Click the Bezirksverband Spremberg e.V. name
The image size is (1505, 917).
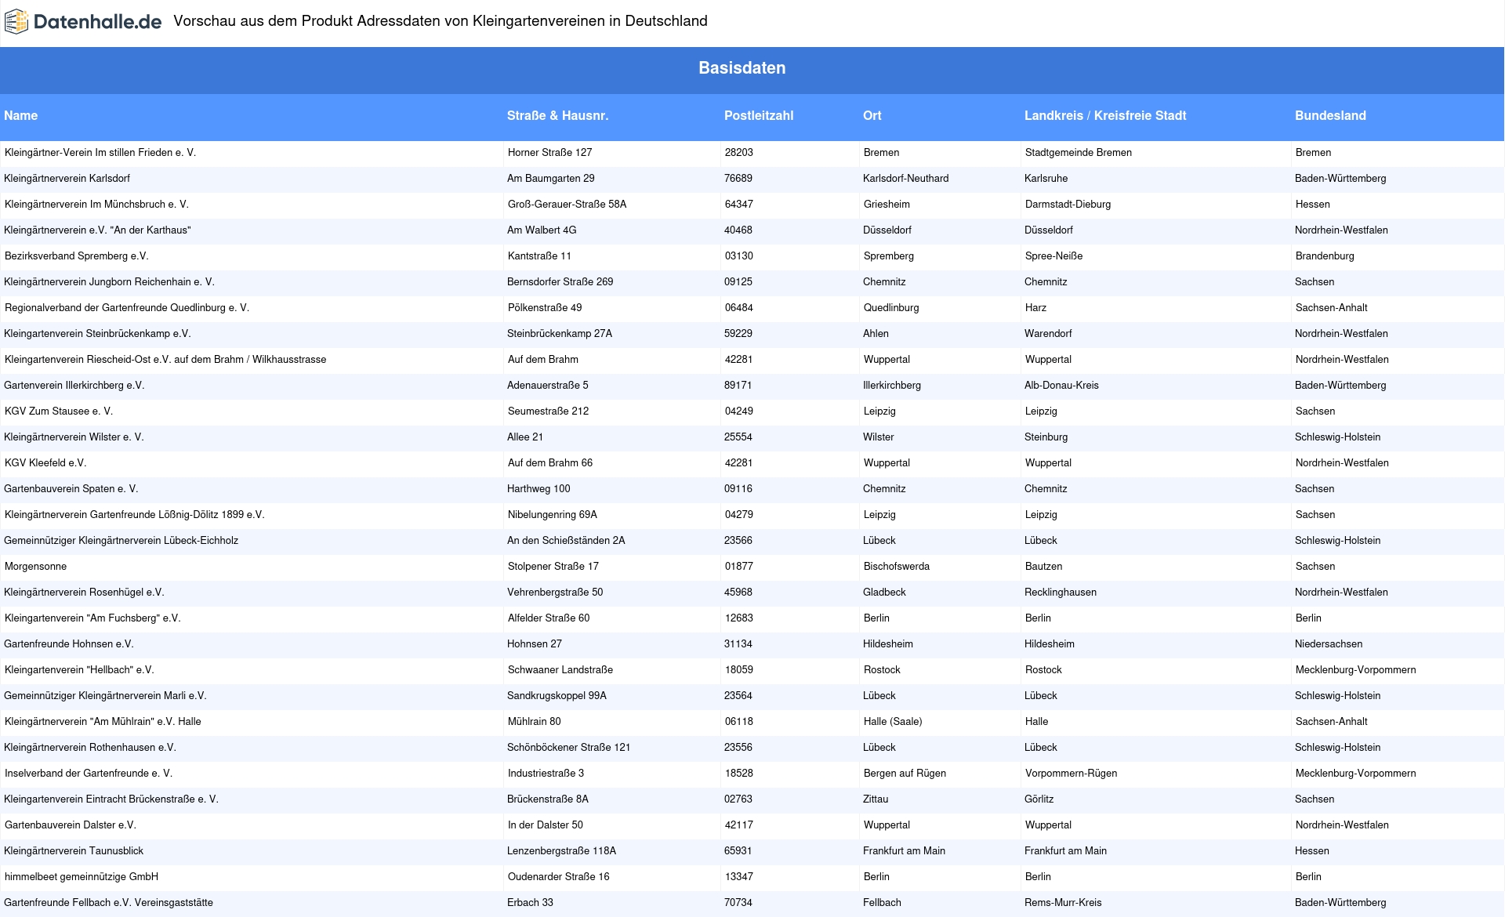(x=76, y=256)
